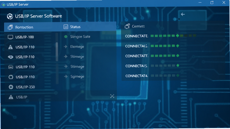Screen dimensions: 230x129
Task: Click the Status column header icon
Action: click(66, 27)
